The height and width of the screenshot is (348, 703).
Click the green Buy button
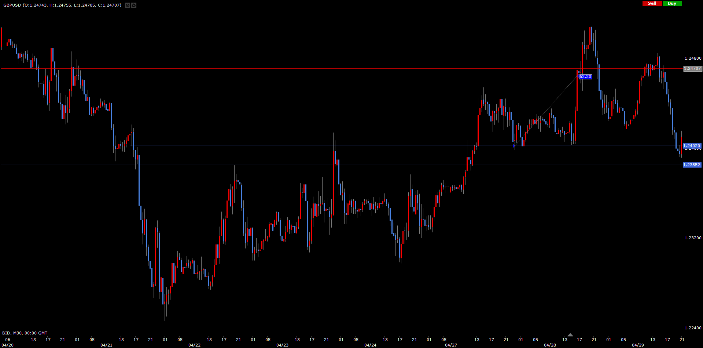click(x=672, y=3)
